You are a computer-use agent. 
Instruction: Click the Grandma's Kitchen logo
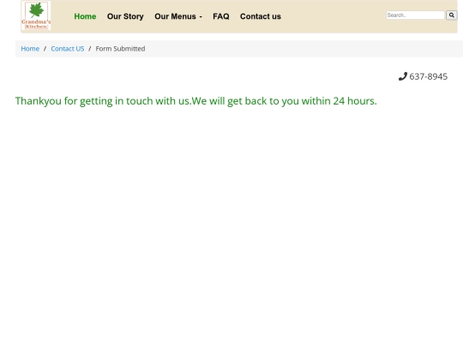click(x=36, y=15)
